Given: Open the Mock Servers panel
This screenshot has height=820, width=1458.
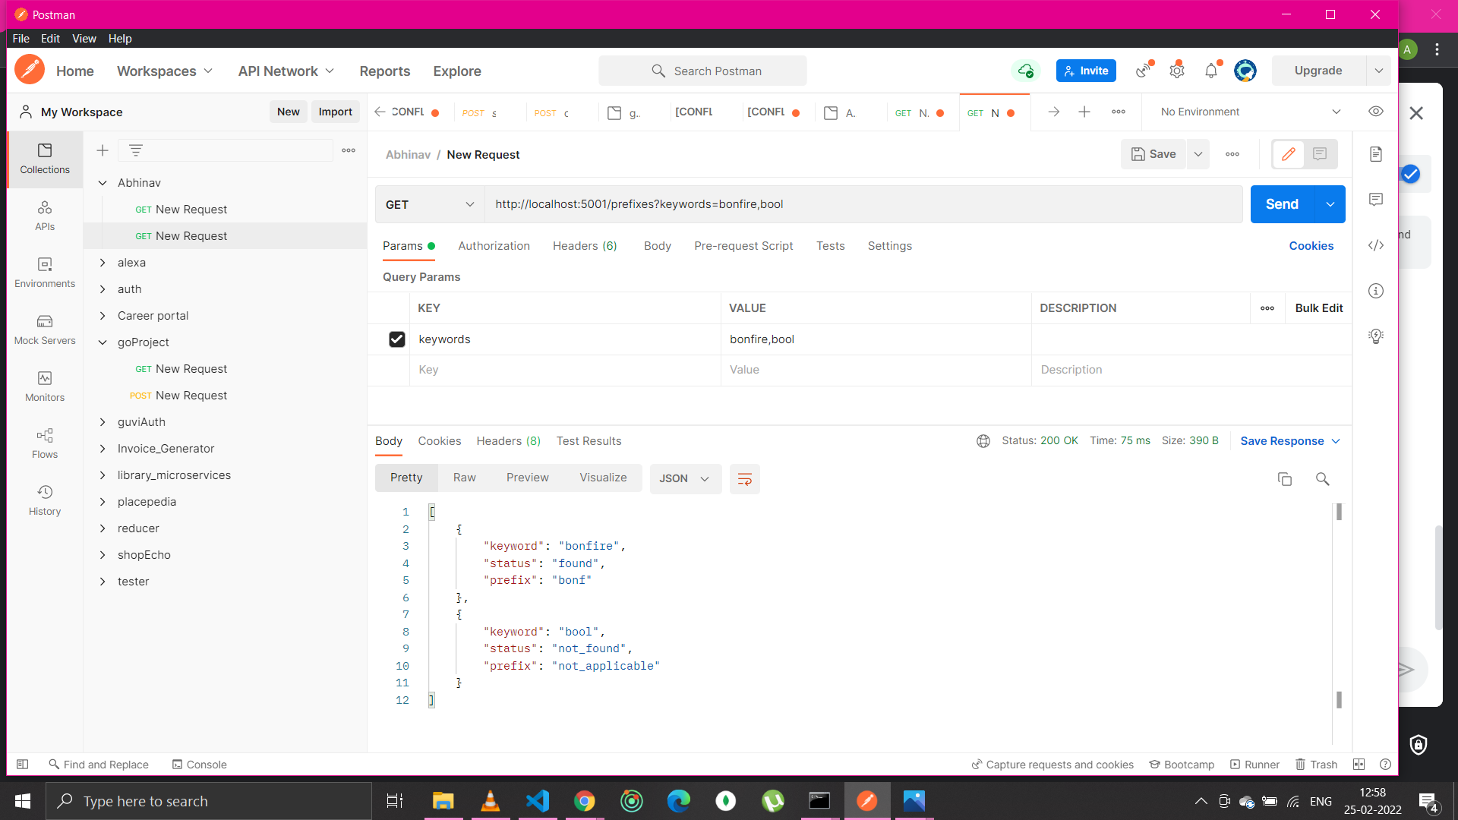Looking at the screenshot, I should (44, 329).
